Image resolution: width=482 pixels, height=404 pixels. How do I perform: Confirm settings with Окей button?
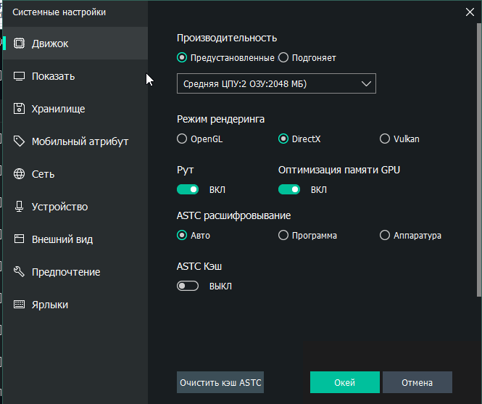[x=344, y=382]
